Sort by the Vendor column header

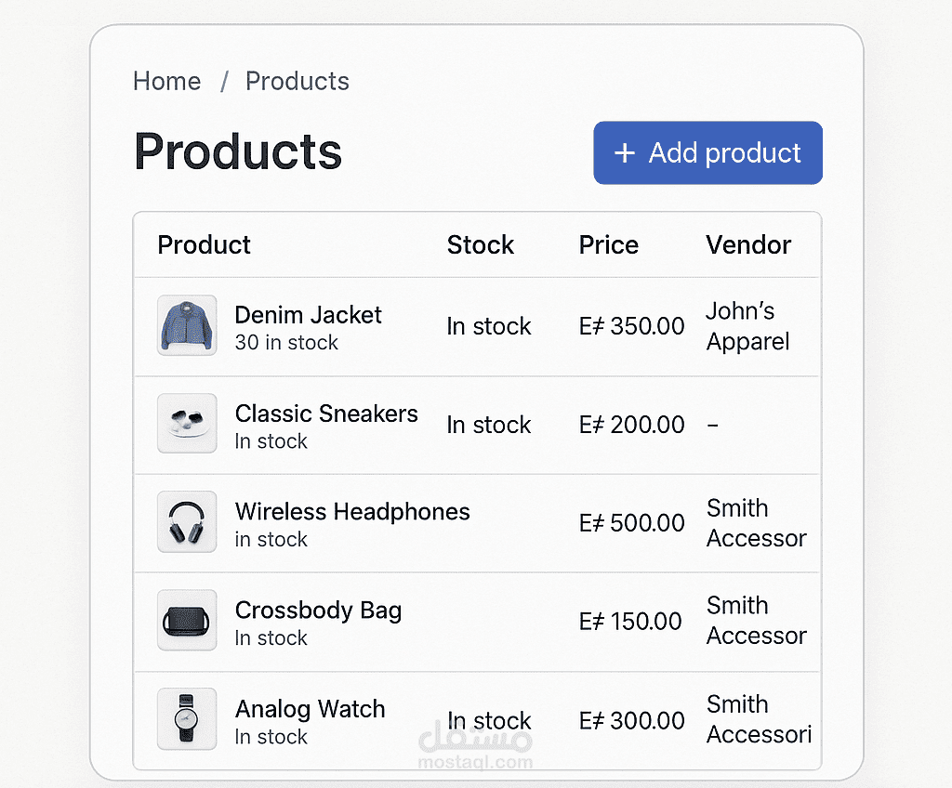(x=748, y=245)
